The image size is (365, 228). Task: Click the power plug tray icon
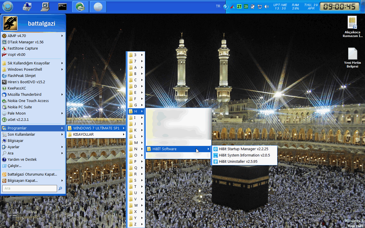coord(253,7)
